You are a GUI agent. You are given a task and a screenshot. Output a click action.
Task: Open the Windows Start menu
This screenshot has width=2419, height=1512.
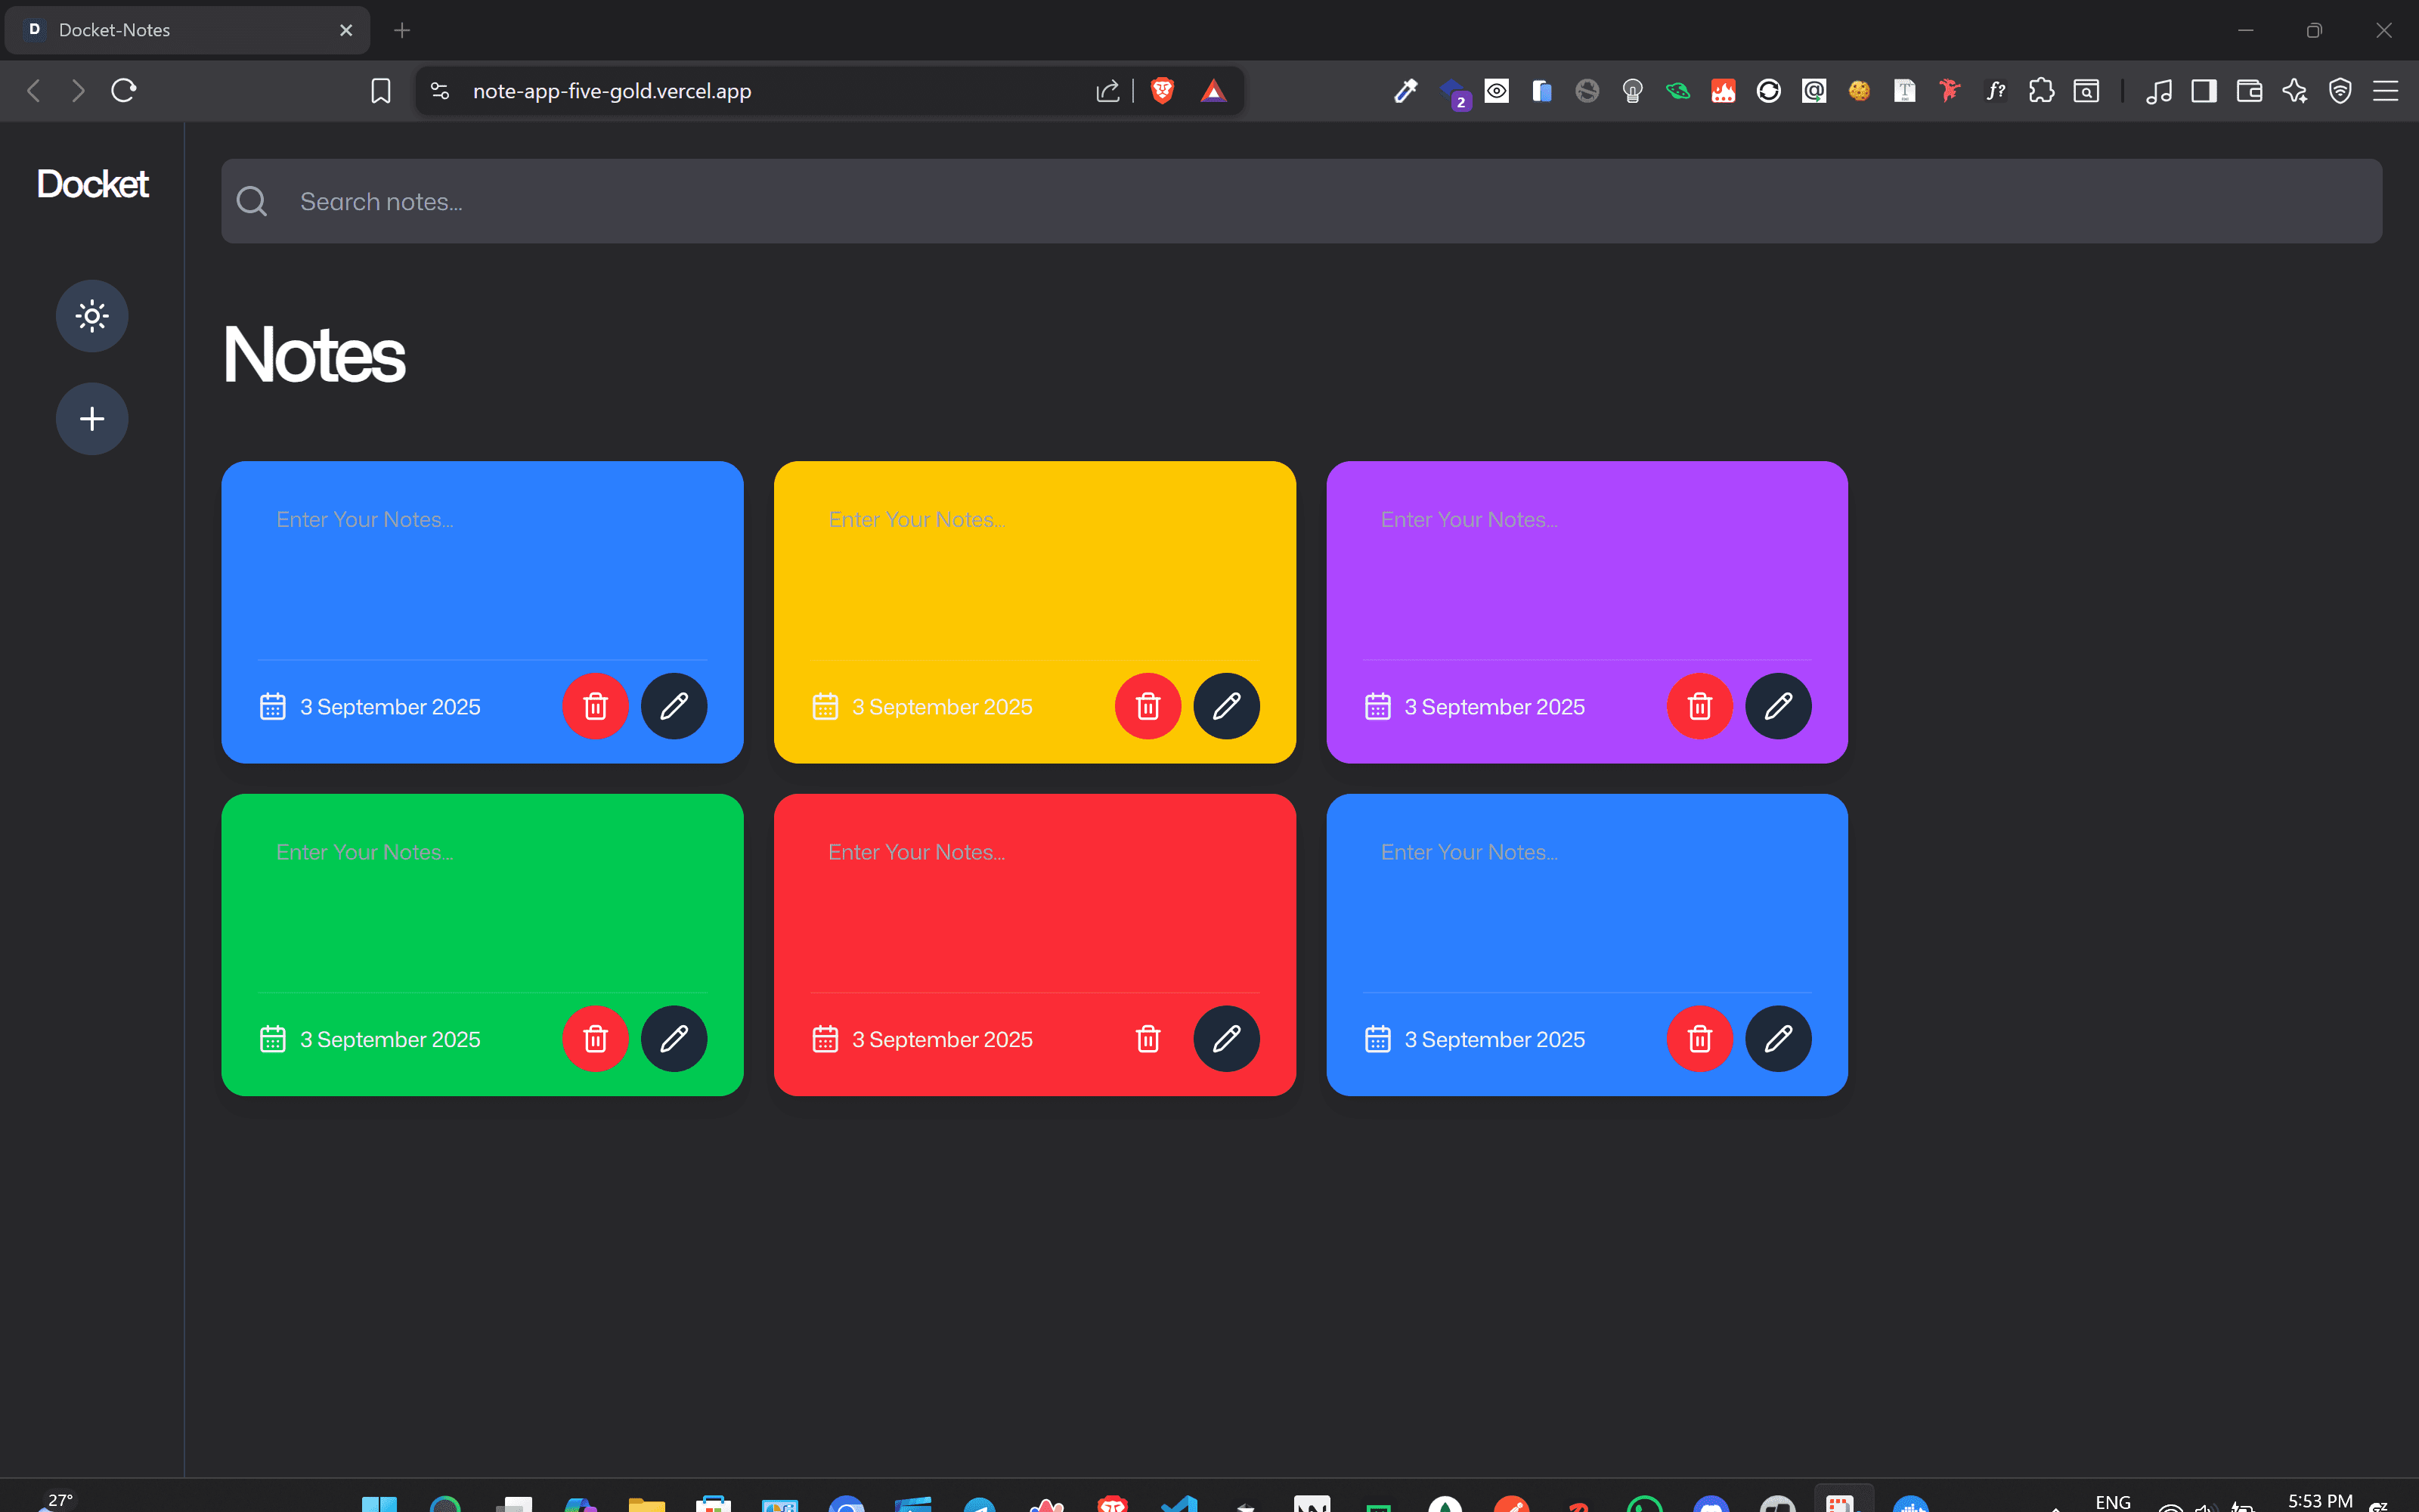379,1503
